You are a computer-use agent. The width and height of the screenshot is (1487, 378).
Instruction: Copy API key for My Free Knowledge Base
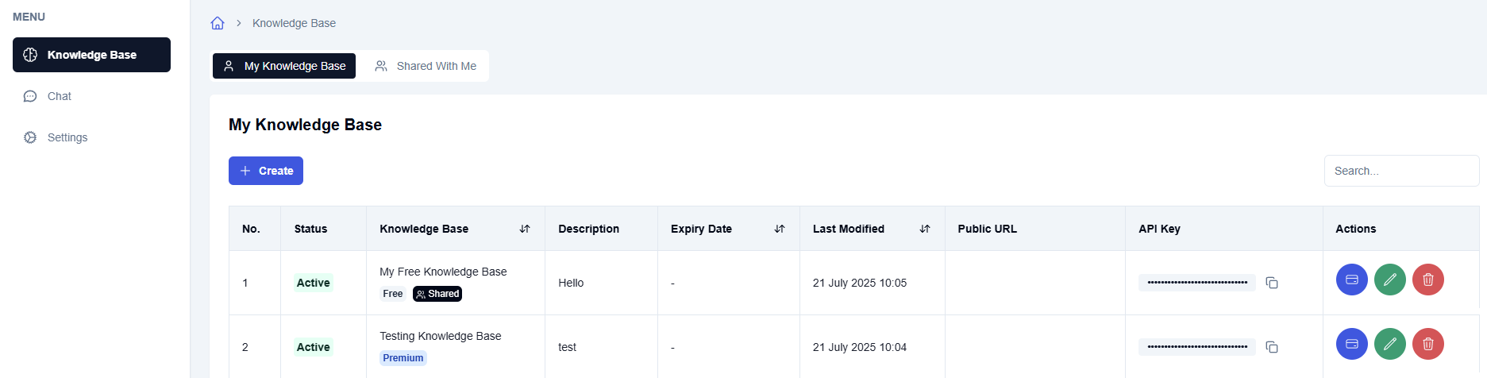pos(1272,283)
